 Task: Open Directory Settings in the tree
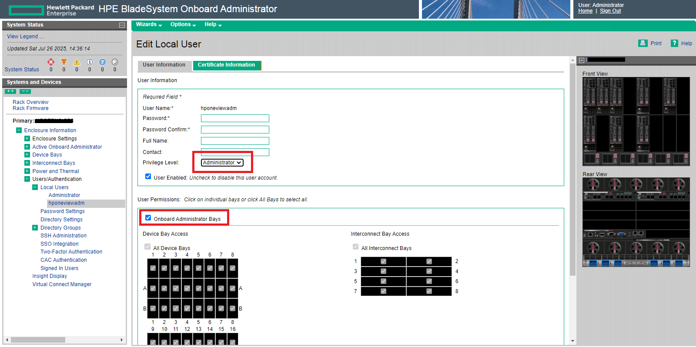(61, 220)
